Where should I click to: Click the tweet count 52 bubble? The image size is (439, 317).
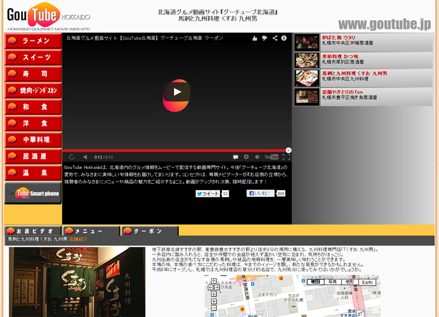[x=225, y=194]
